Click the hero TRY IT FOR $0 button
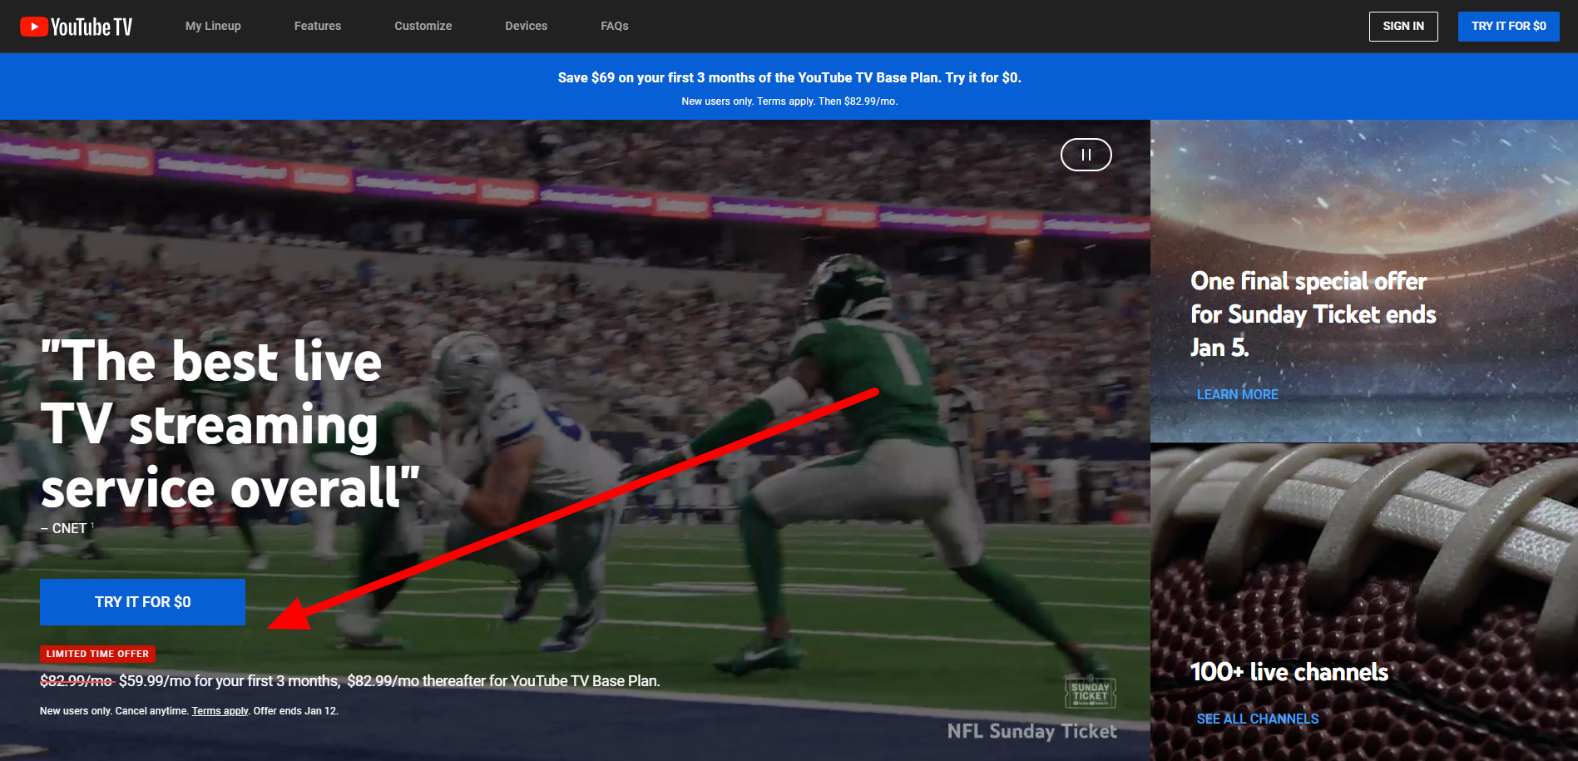 pos(142,601)
